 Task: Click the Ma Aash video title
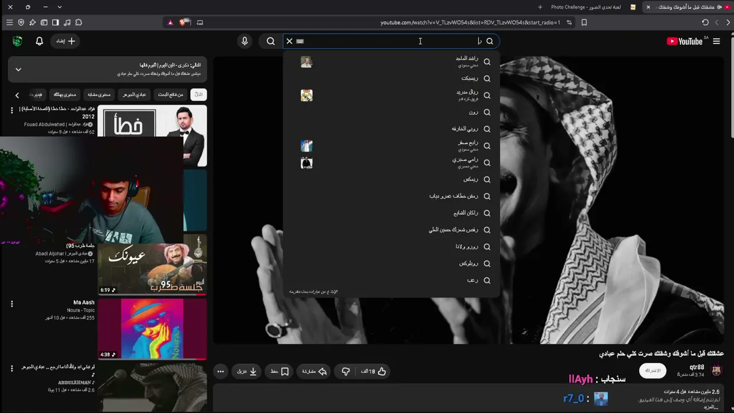point(84,302)
